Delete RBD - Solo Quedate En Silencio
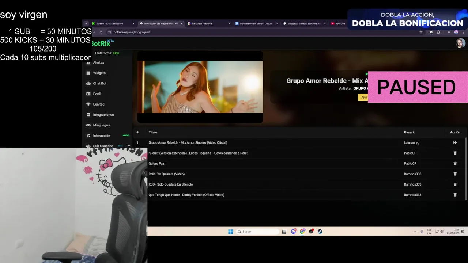This screenshot has width=468, height=263. pyautogui.click(x=455, y=184)
